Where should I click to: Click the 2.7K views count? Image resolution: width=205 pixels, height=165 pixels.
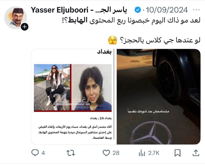tap(154, 153)
